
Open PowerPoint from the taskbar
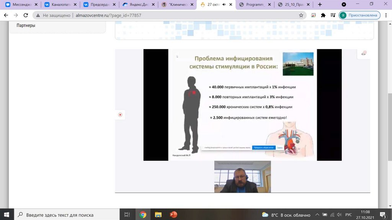tap(173, 215)
